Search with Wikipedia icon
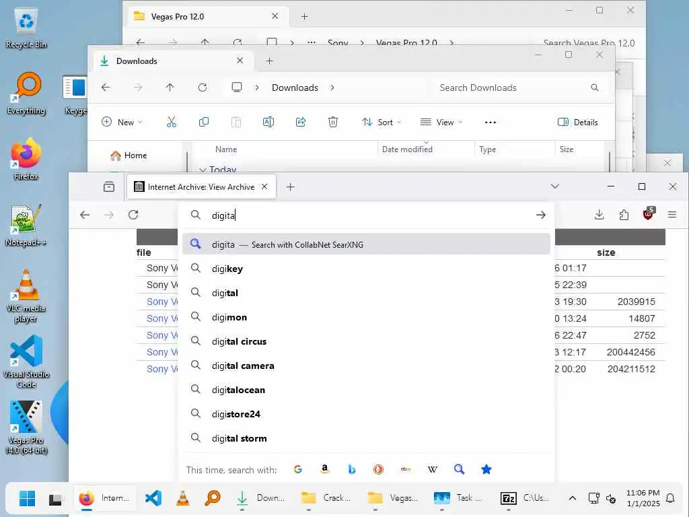Image resolution: width=689 pixels, height=517 pixels. click(433, 469)
